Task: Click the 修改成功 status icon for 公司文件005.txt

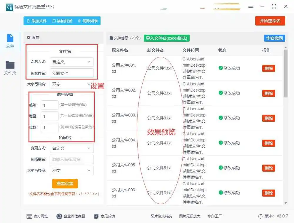Action: 221,168
